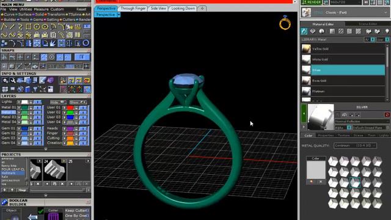Toggle visibility of User 01 layer

[83, 108]
